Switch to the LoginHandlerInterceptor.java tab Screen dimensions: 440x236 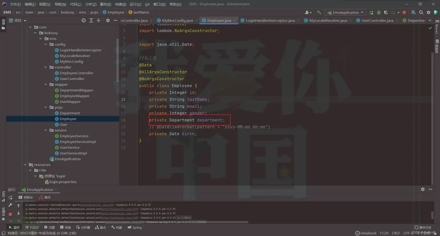(270, 20)
